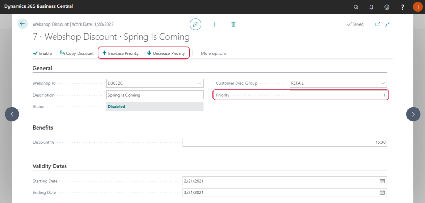Screen dimensions: 425x203
Task: Expand the Customer Disc. Group dropdown
Action: [x=382, y=83]
